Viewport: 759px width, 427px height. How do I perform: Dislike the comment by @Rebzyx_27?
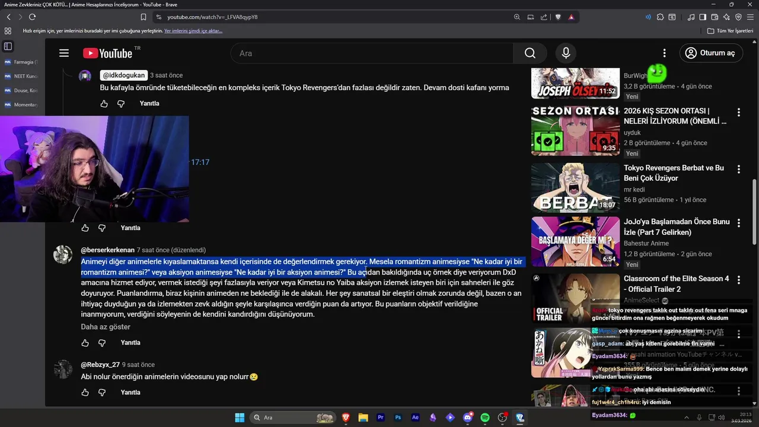[102, 393]
